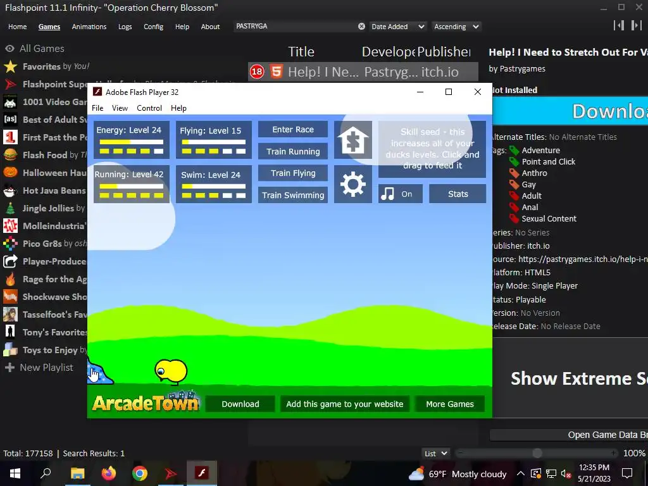The width and height of the screenshot is (648, 486).
Task: Open the Flash Player File menu
Action: click(97, 108)
